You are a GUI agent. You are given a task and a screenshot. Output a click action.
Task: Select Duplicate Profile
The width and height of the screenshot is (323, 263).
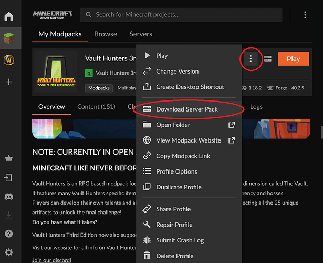189,187
